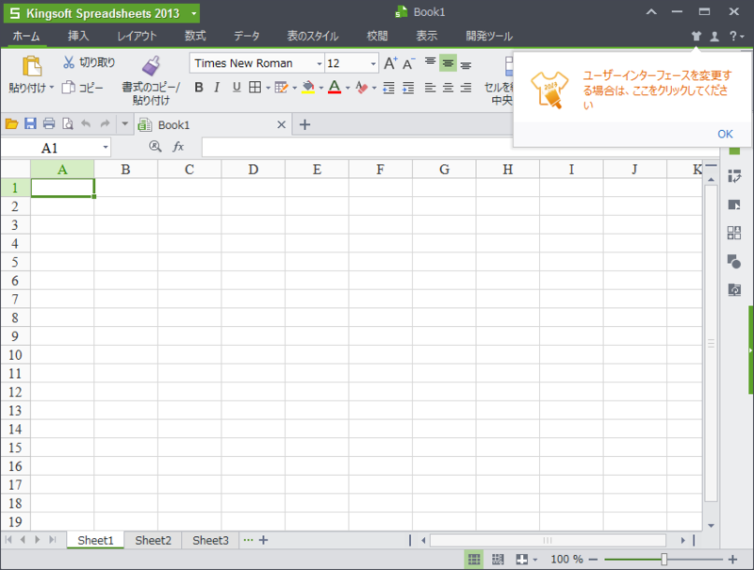Toggle right text alignment
754x570 pixels.
[466, 88]
